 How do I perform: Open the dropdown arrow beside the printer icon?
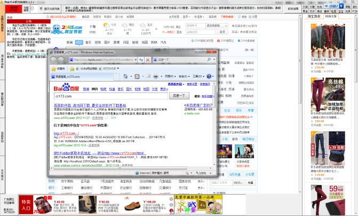[x=162, y=76]
